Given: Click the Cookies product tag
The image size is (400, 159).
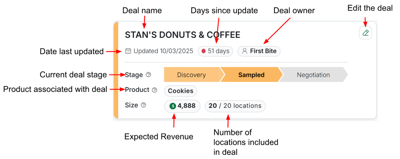Looking at the screenshot, I should pyautogui.click(x=180, y=91).
